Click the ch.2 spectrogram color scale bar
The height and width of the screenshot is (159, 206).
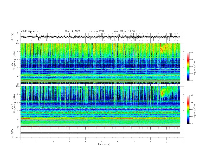(x=188, y=109)
